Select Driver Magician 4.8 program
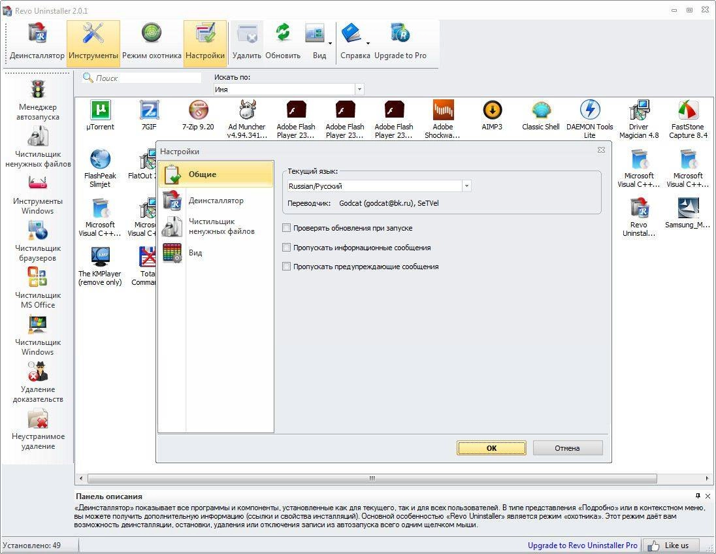 (x=639, y=119)
